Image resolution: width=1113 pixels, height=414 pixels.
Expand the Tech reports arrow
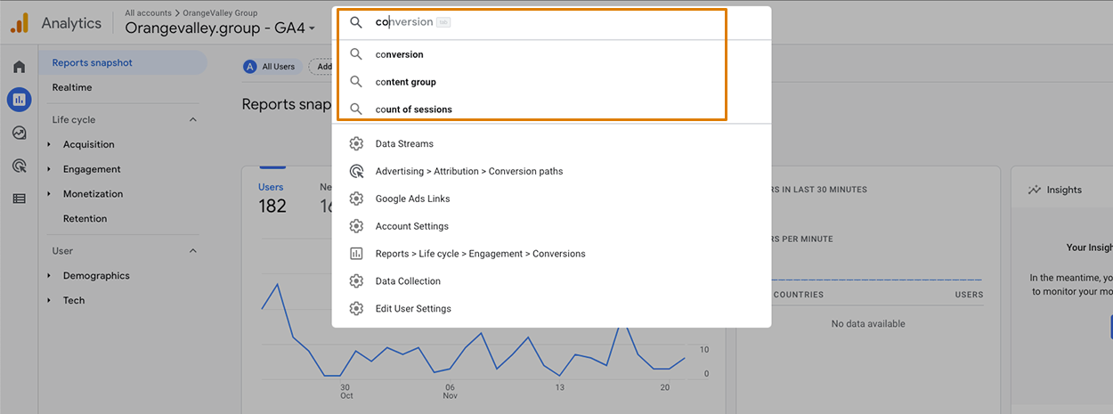49,301
